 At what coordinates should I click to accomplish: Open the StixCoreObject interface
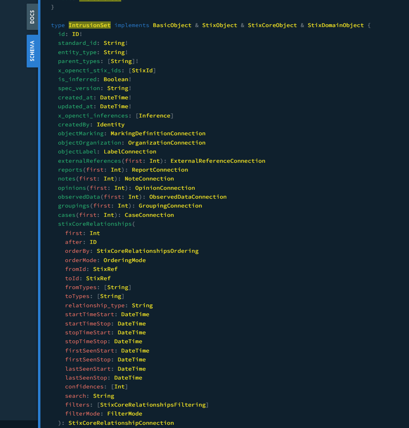(x=272, y=25)
